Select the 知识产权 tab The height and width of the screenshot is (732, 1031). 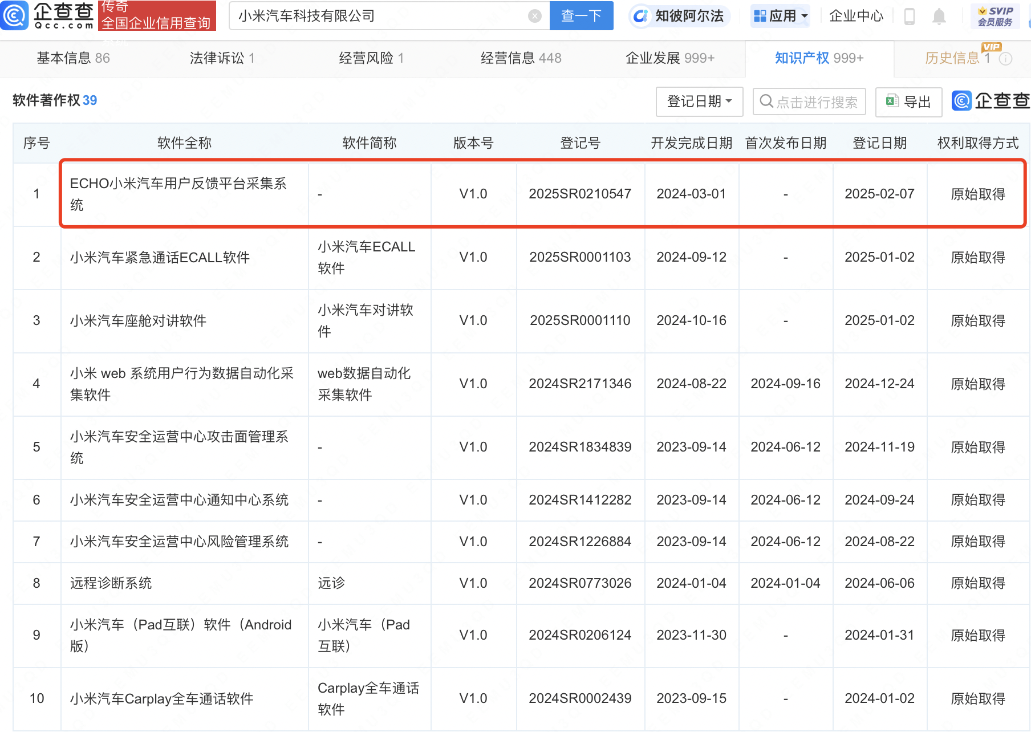[x=819, y=58]
